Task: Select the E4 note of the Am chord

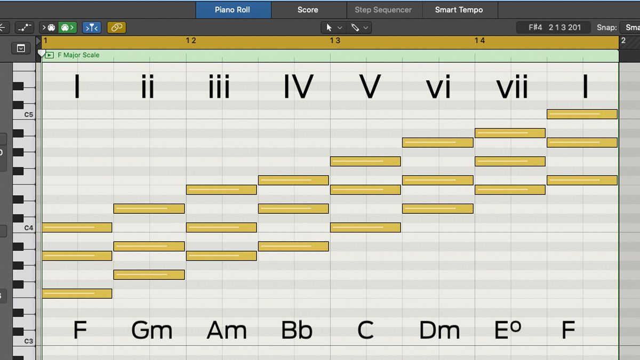Action: pos(221,189)
